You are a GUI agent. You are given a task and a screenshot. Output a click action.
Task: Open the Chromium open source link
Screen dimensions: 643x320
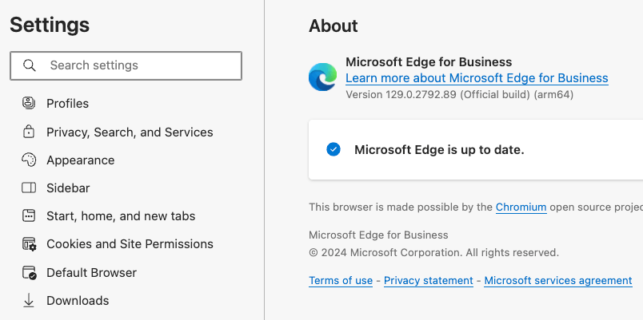pyautogui.click(x=521, y=207)
